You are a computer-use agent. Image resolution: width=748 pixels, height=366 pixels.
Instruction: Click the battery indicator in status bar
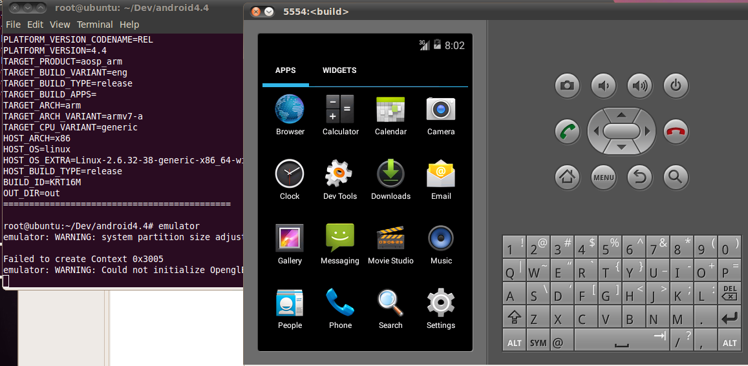[x=437, y=45]
